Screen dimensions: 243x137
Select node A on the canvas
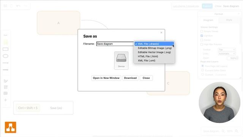pos(58,23)
